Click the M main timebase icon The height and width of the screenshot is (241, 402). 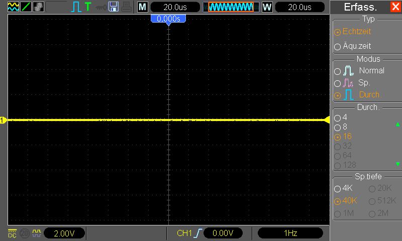(142, 7)
